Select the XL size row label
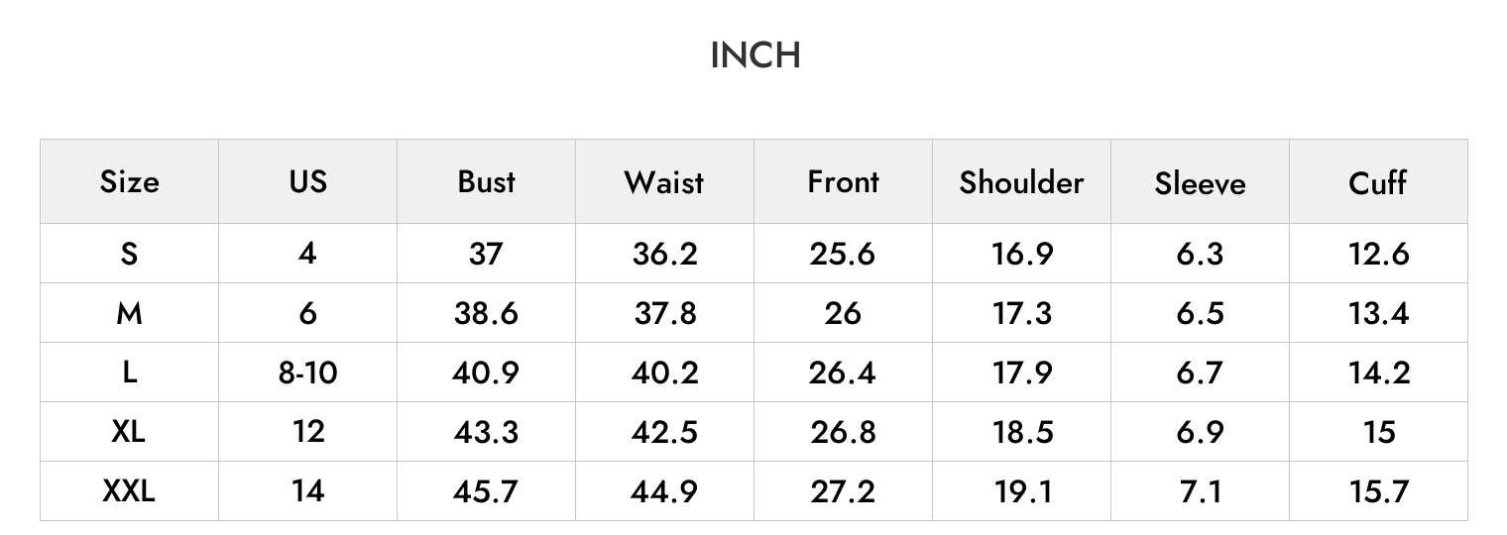This screenshot has width=1507, height=535. point(129,432)
